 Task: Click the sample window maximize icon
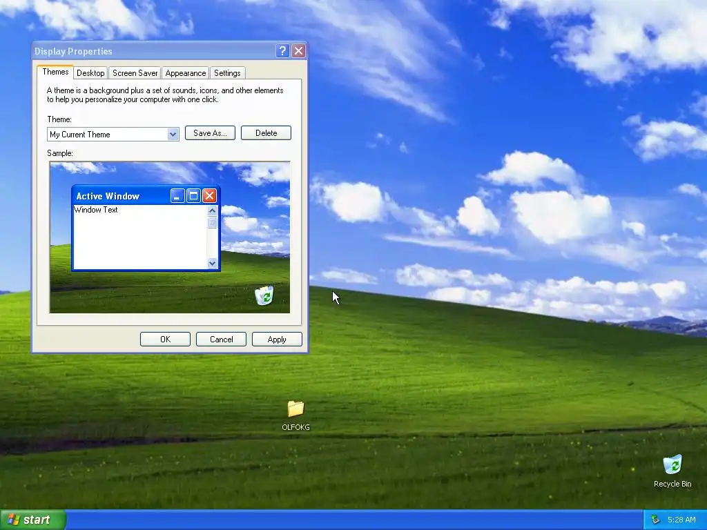193,195
